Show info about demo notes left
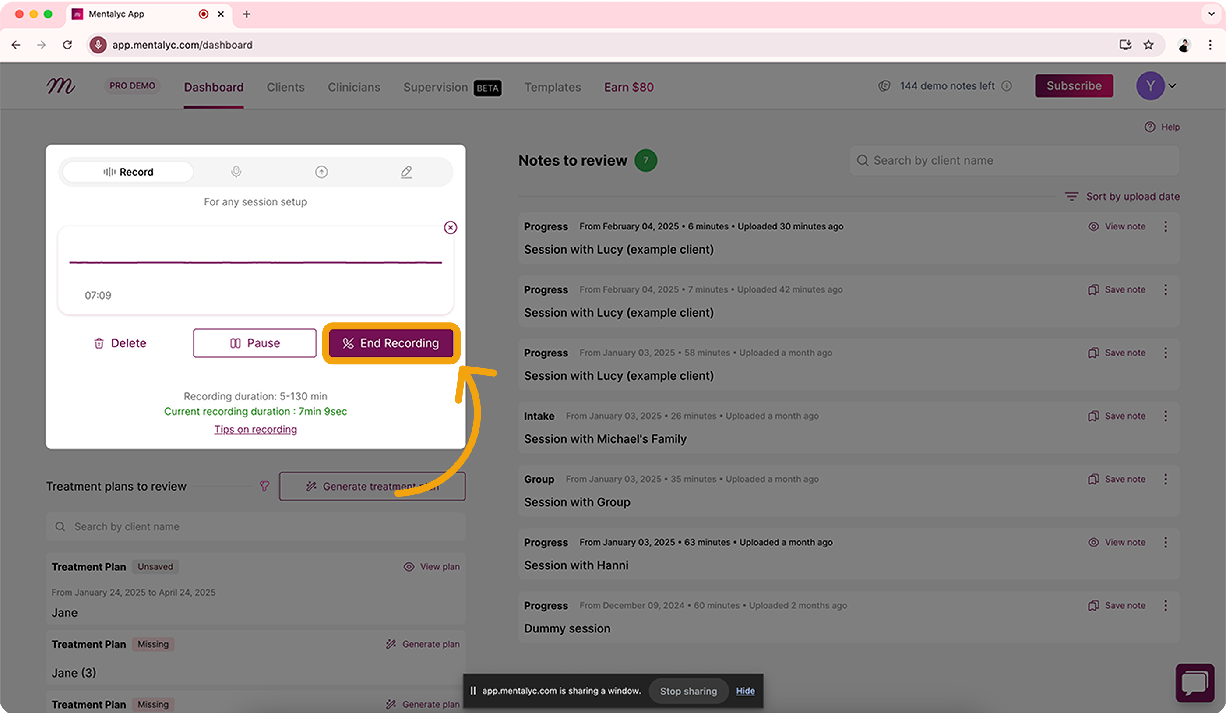 coord(1007,86)
